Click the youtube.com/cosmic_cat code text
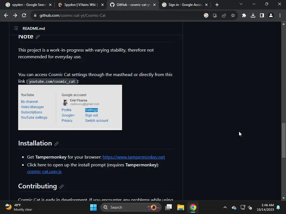Viewport: 286px width, 214px height. [52, 82]
